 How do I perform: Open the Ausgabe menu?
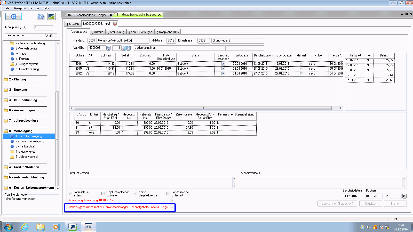pos(20,8)
